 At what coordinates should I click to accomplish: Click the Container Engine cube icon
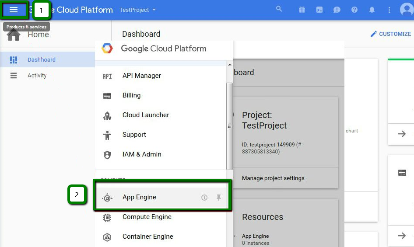coord(107,237)
